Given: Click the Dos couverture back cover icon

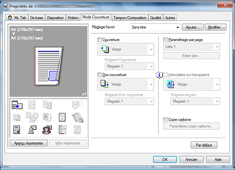Looking at the screenshot, I should 105,84.
